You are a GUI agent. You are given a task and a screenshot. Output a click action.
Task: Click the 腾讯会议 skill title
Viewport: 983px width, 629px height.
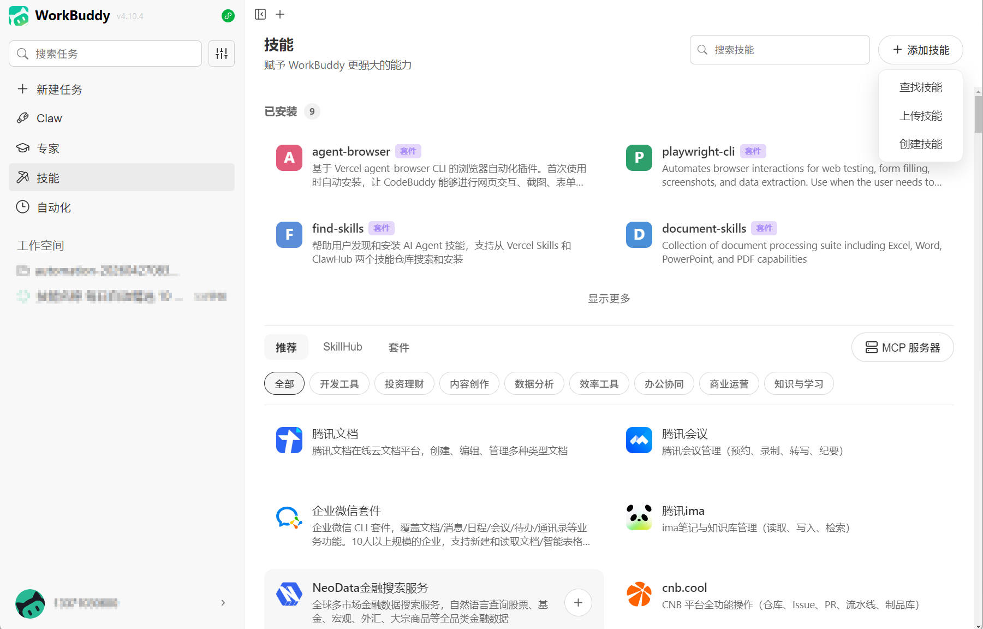coord(685,434)
